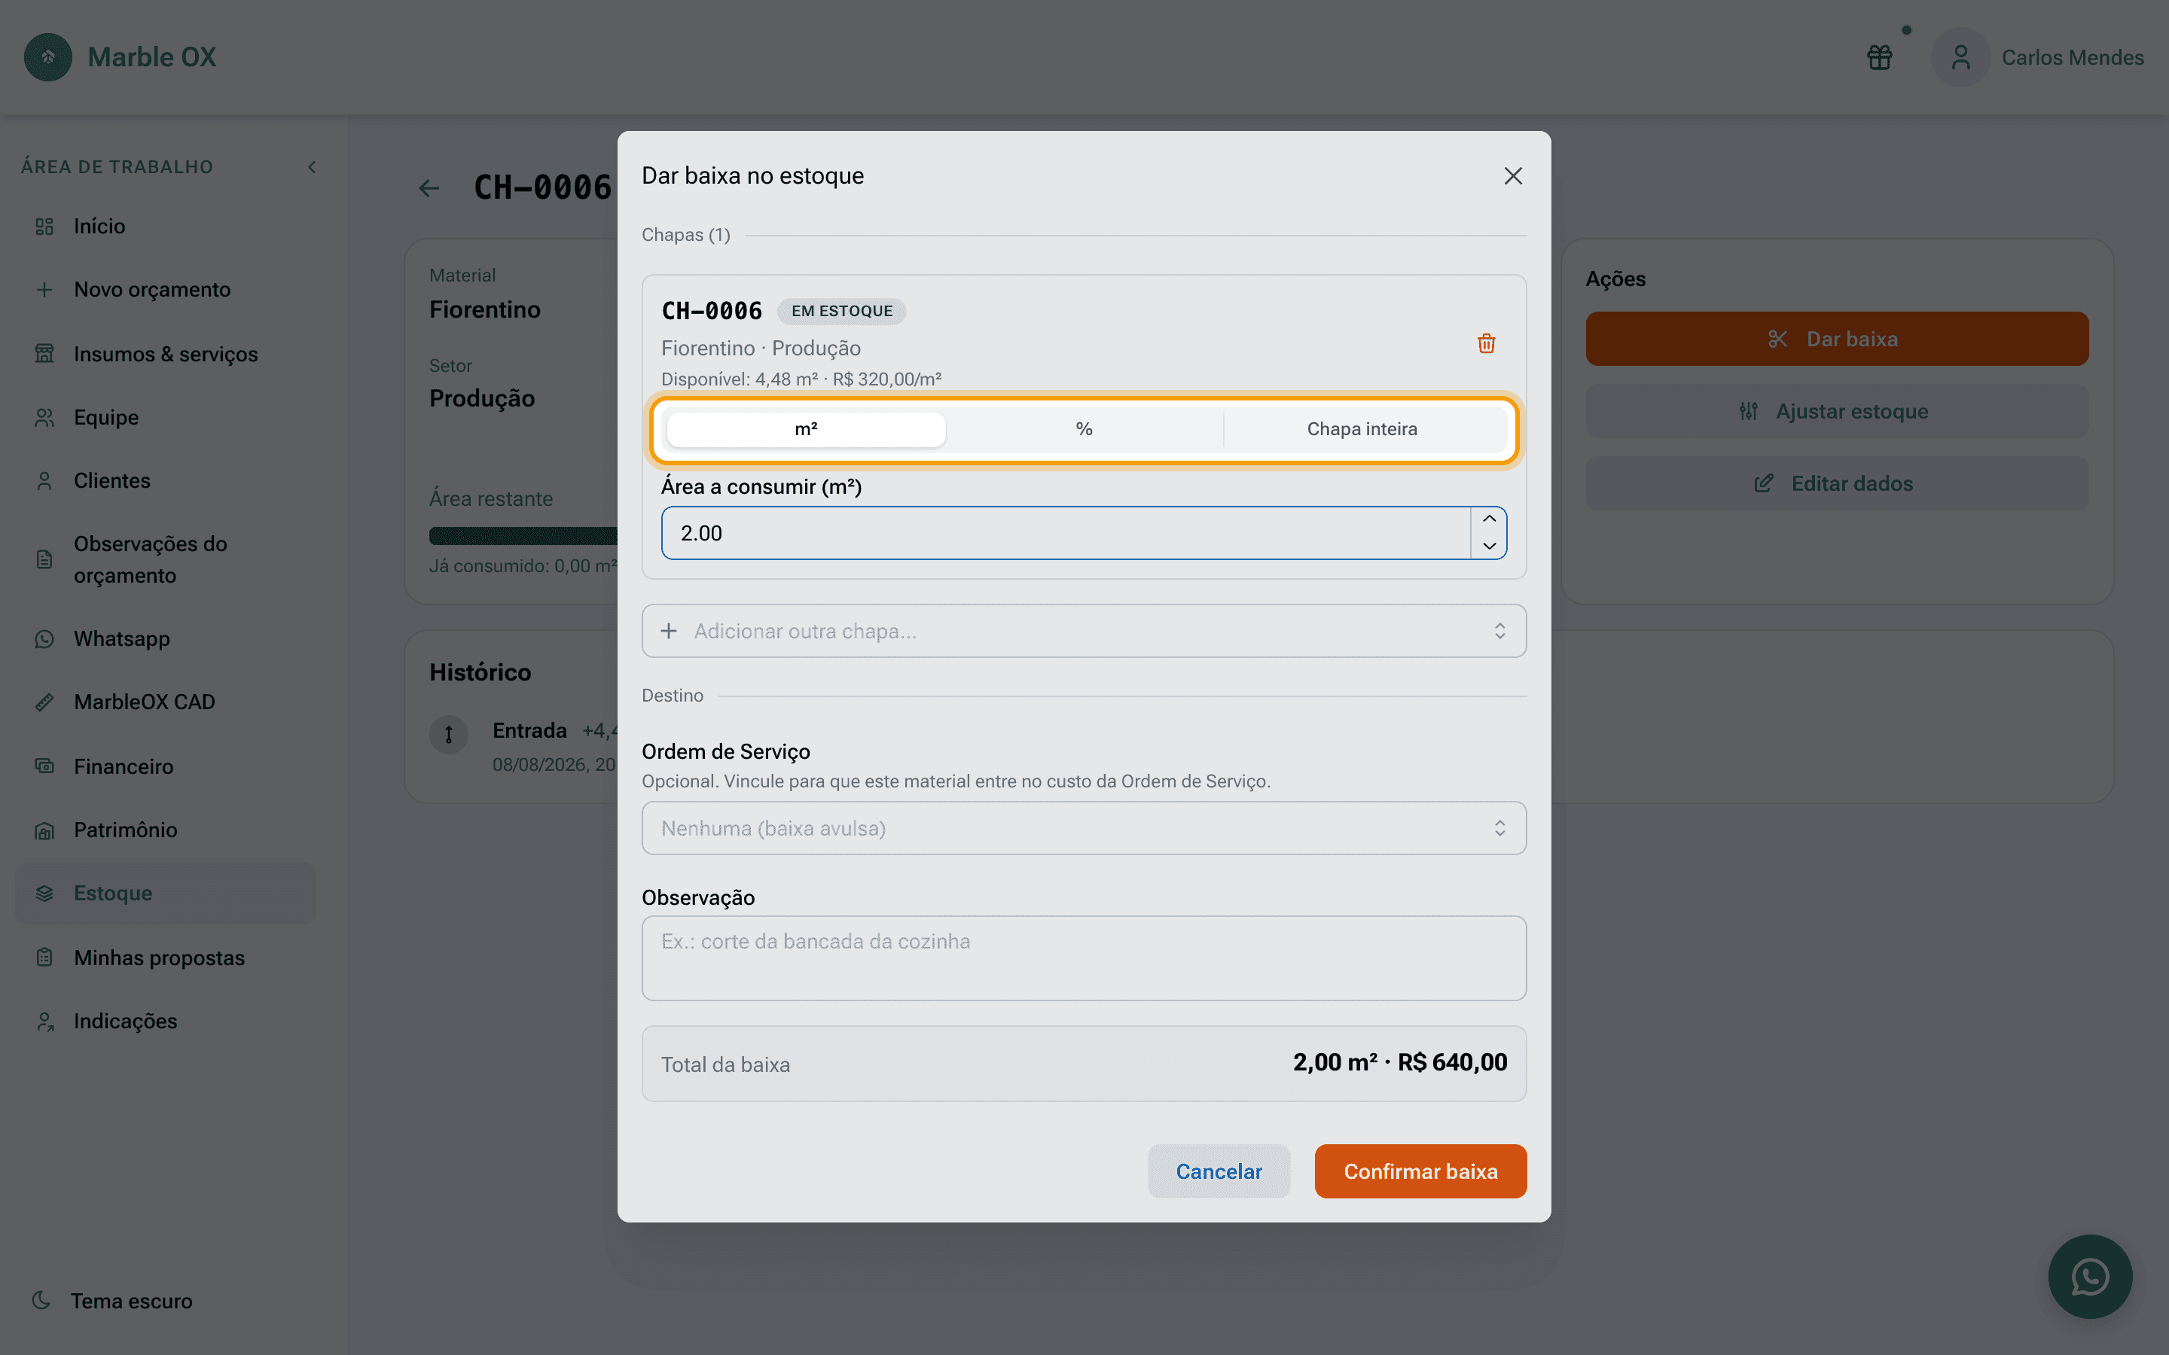
Task: Click the Novo orçamento plus icon
Action: [x=44, y=291]
